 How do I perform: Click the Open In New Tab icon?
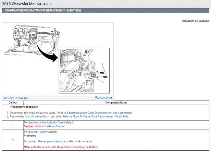coord(5,98)
